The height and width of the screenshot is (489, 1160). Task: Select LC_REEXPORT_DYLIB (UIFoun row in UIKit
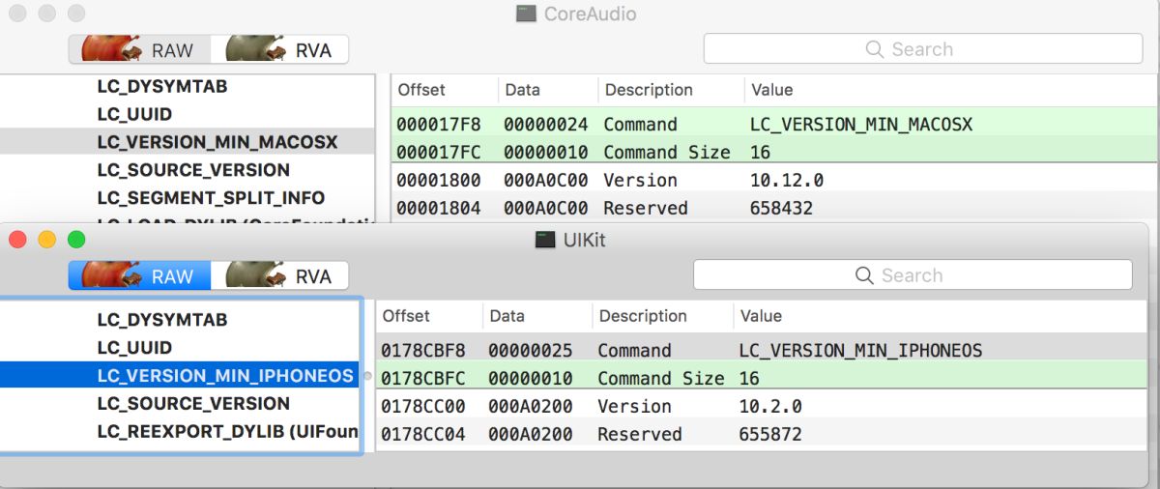click(x=180, y=432)
